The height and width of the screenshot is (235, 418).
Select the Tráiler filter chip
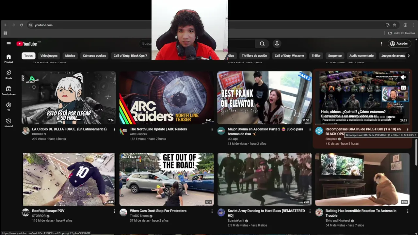tap(316, 56)
